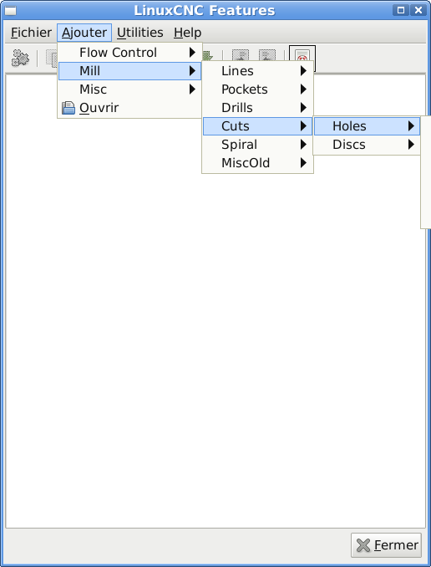This screenshot has width=431, height=567.
Task: Expand the Misc submenu
Action: 130,89
